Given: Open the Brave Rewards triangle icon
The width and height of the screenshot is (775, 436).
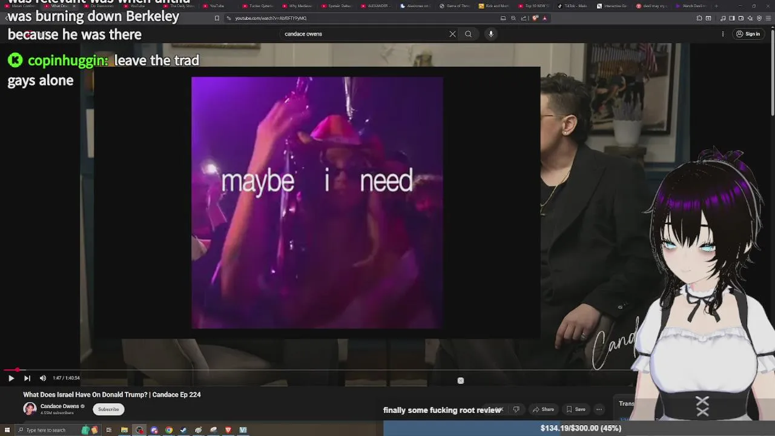Looking at the screenshot, I should click(544, 18).
